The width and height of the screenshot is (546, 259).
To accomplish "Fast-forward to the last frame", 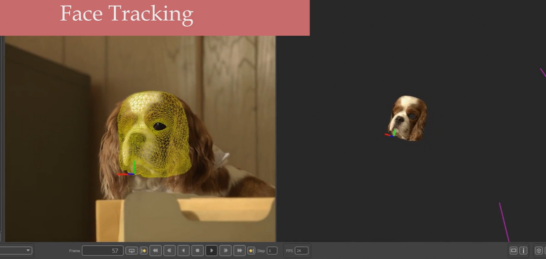I will (x=239, y=250).
